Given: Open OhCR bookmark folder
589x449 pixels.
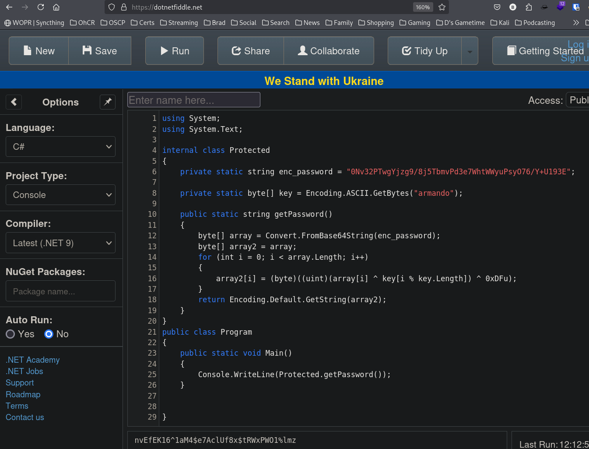Looking at the screenshot, I should point(82,23).
